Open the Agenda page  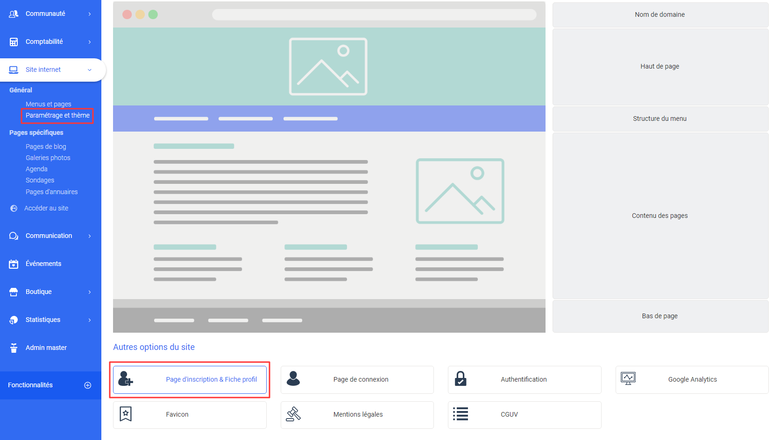[x=36, y=169]
